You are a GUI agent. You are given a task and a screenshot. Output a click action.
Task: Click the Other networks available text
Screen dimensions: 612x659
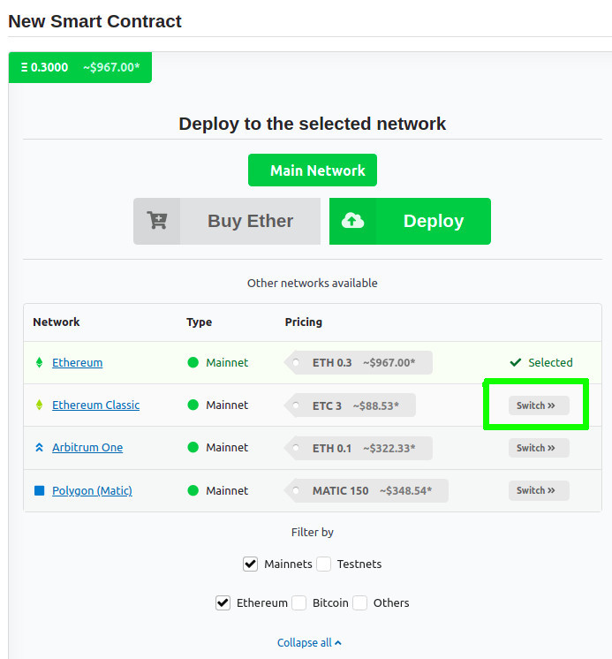pos(312,283)
